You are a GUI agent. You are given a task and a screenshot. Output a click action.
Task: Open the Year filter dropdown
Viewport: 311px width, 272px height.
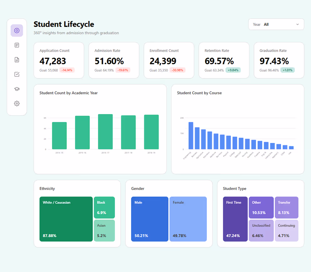coord(276,24)
